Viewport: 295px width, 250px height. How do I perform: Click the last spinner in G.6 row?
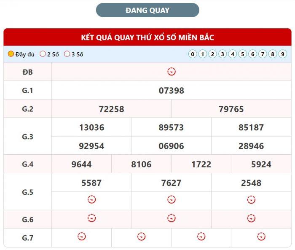(x=251, y=218)
